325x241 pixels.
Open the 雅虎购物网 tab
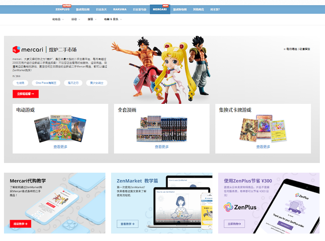point(180,10)
